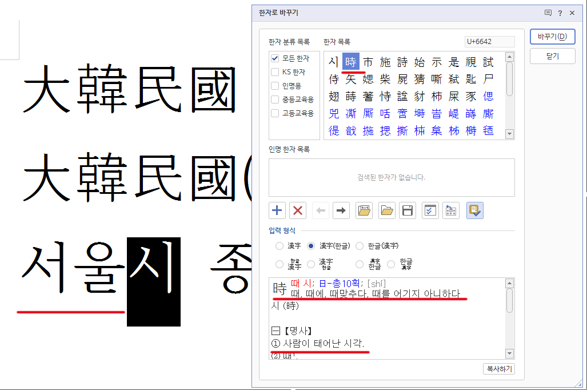The width and height of the screenshot is (587, 390).
Task: Select hanja 示 in the list
Action: coord(437,62)
